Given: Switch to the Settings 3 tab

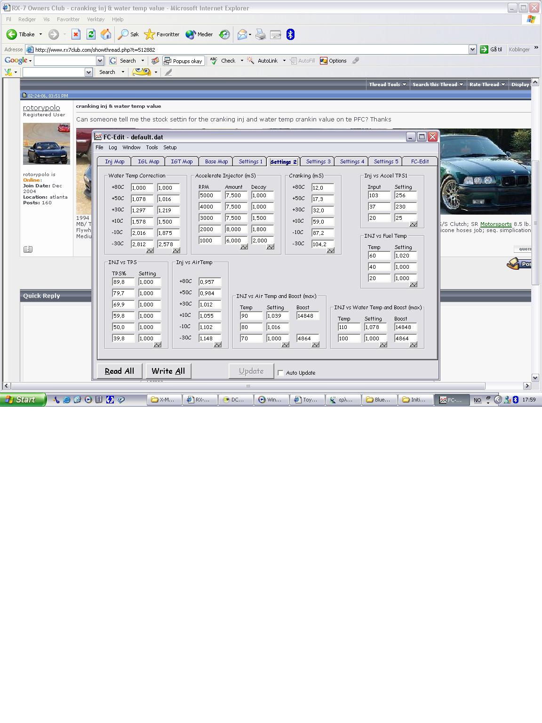Looking at the screenshot, I should tap(318, 161).
